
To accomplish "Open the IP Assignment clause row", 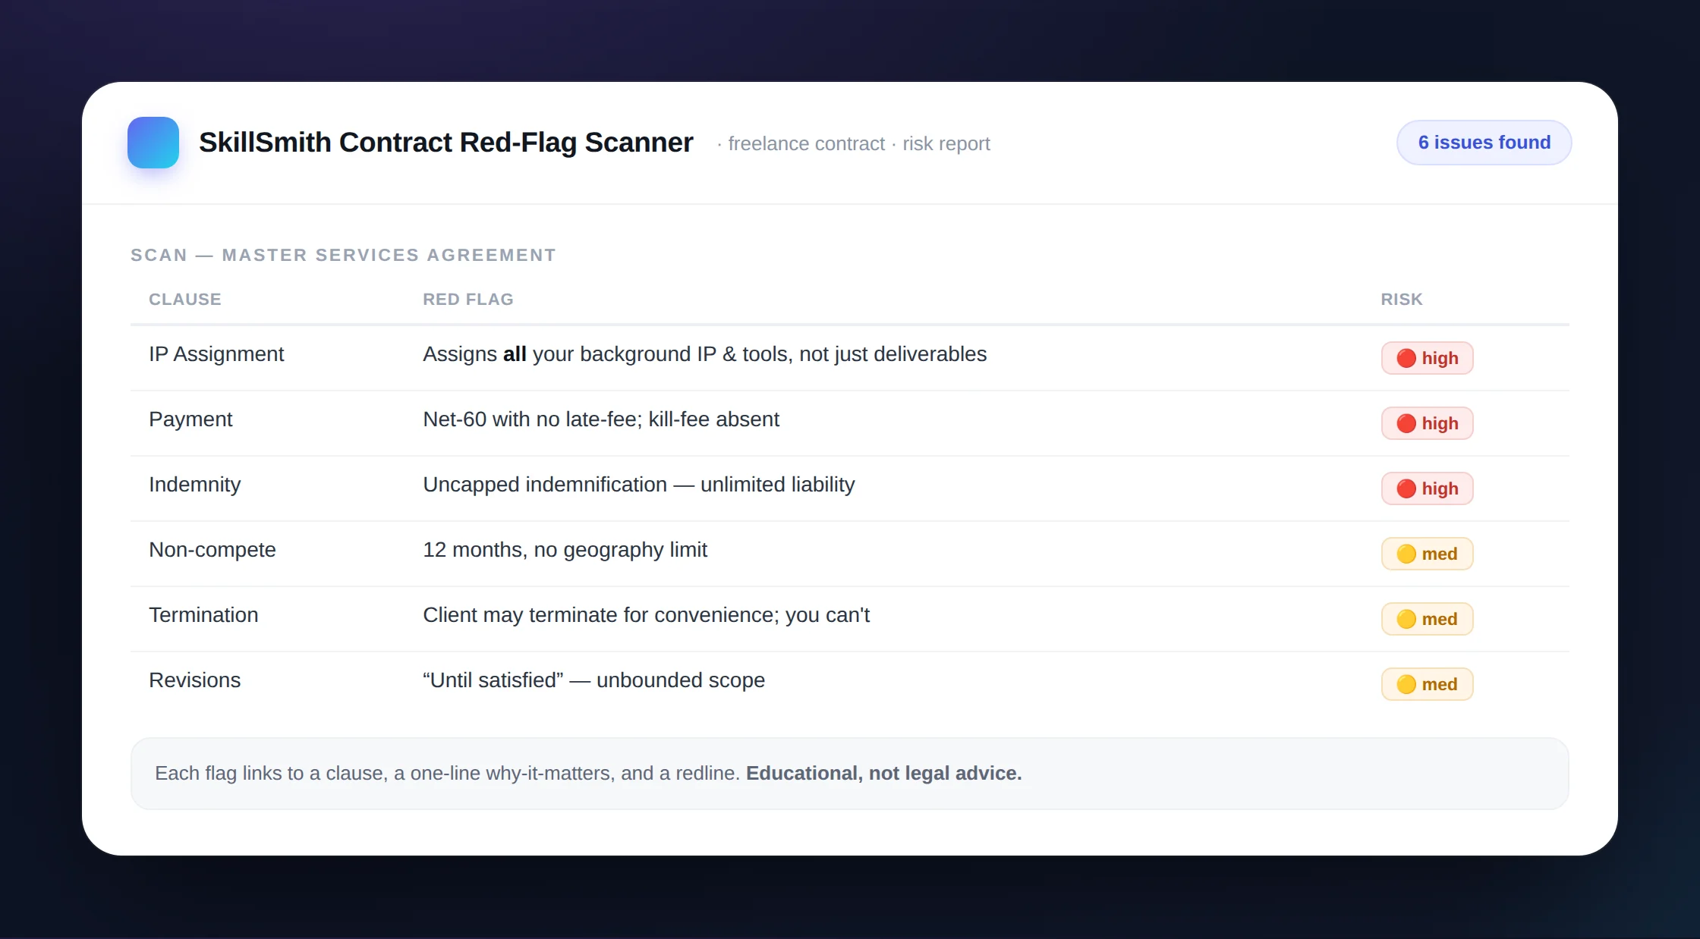I will click(x=850, y=358).
